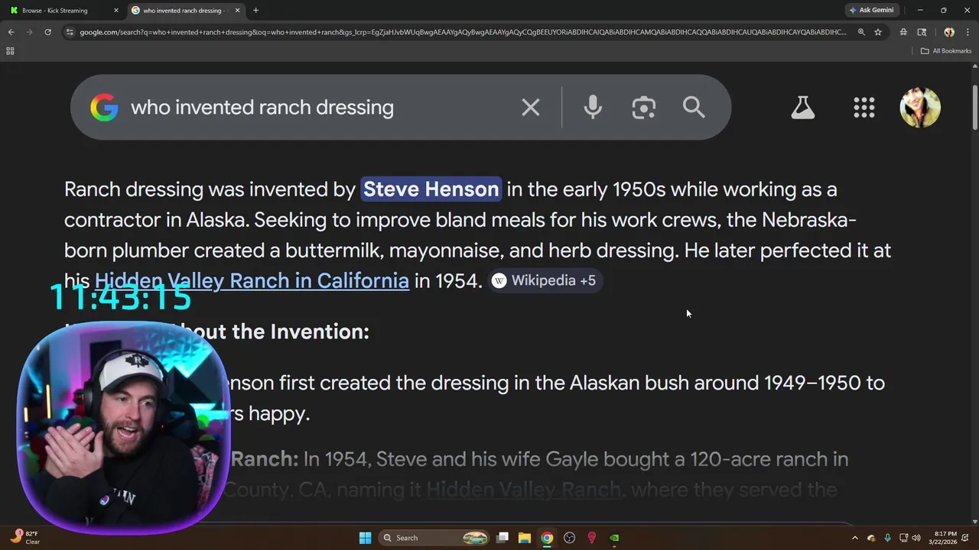The height and width of the screenshot is (550, 979).
Task: Click the Chrome taskbar icon
Action: coord(547,538)
